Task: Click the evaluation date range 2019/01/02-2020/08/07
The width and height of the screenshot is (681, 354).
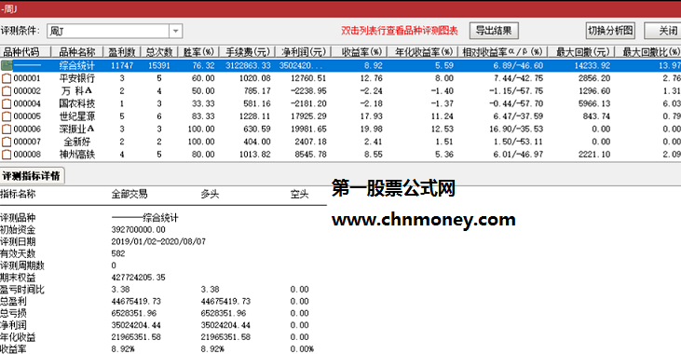Action: pos(158,241)
